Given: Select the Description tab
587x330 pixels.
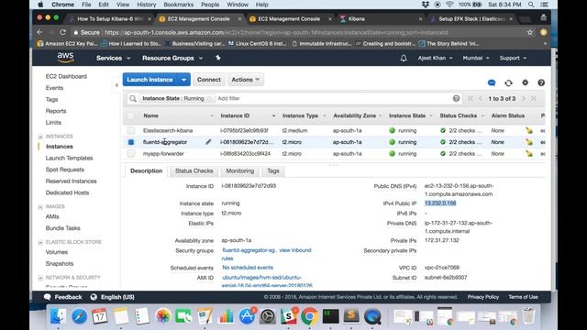Looking at the screenshot, I should pos(146,171).
